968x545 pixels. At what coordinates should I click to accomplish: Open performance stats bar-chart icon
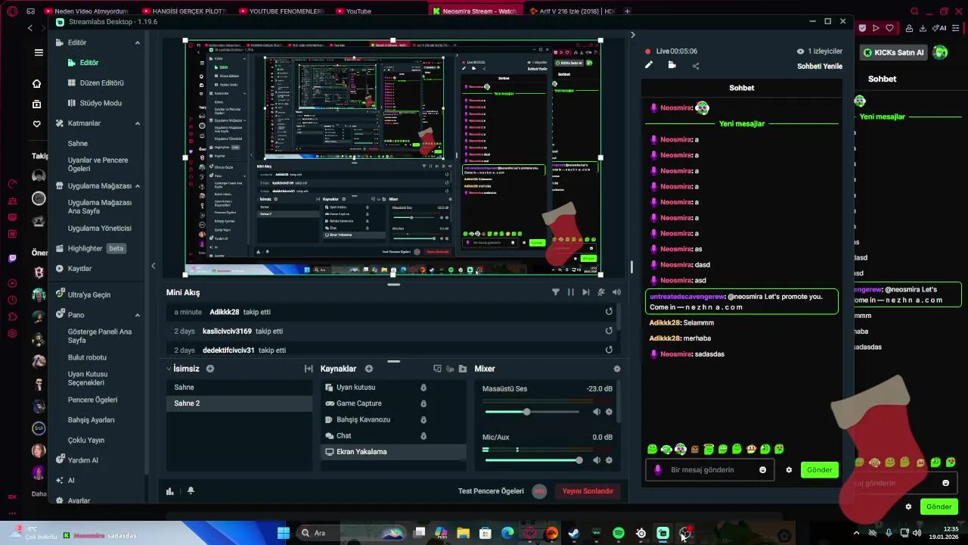point(170,490)
